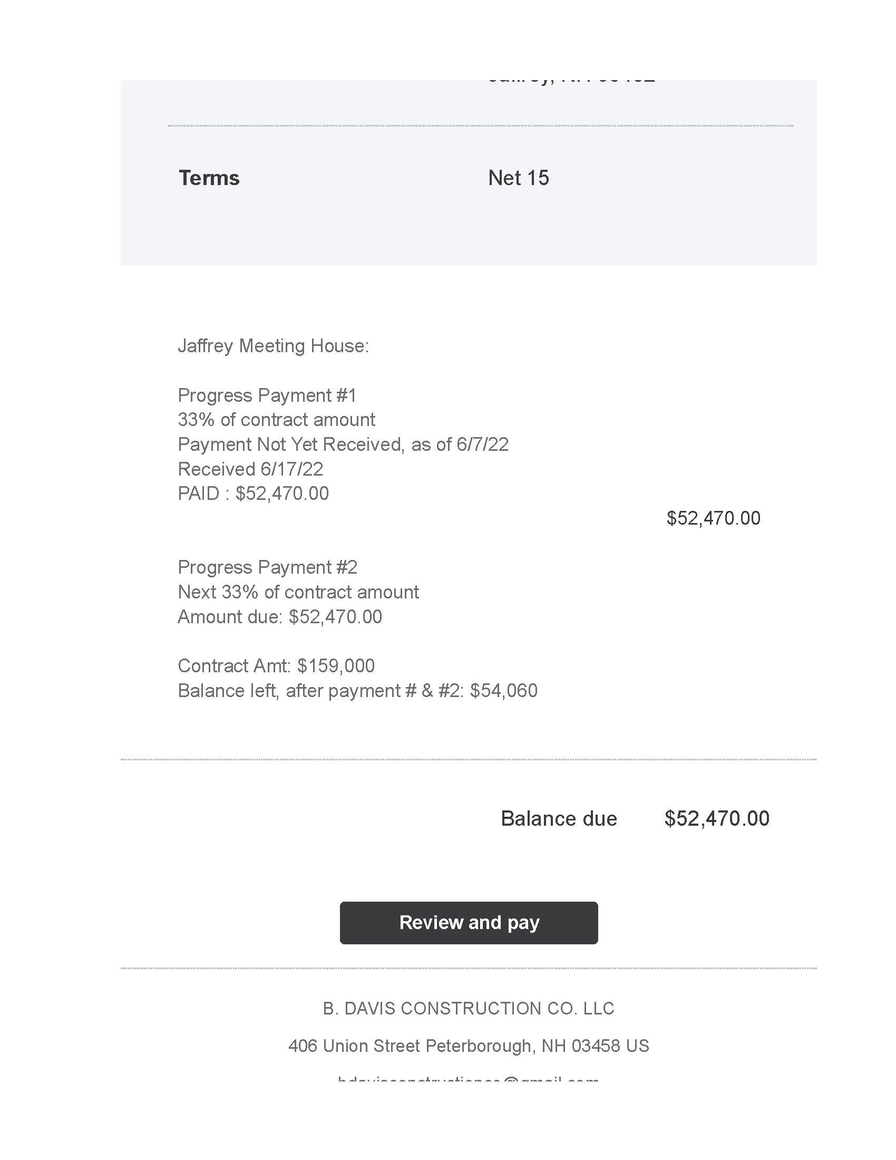The height and width of the screenshot is (1160, 896).
Task: Click the Jaffrey Meeting House heading
Action: click(x=273, y=346)
